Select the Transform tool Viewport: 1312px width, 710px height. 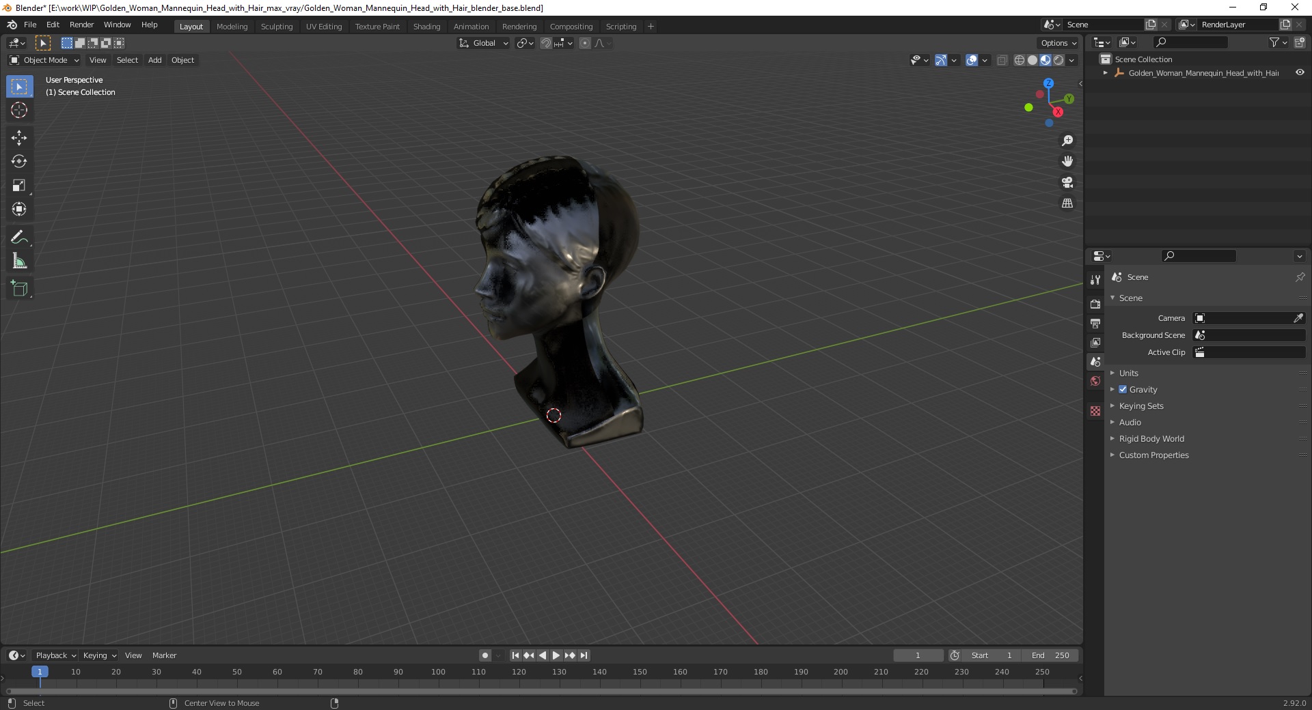point(19,209)
